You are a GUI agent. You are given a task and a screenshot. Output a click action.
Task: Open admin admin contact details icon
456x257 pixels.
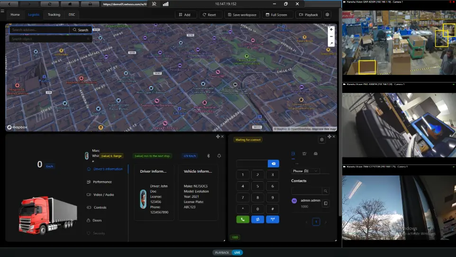325,203
